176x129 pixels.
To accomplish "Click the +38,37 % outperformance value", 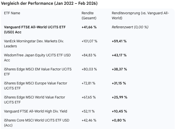I will click(x=119, y=69).
